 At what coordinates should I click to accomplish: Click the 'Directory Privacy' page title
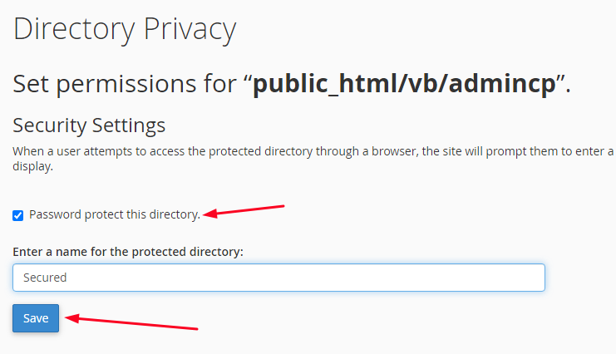pos(125,29)
